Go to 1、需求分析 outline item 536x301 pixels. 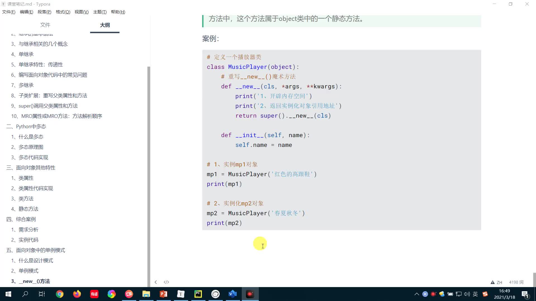point(25,230)
